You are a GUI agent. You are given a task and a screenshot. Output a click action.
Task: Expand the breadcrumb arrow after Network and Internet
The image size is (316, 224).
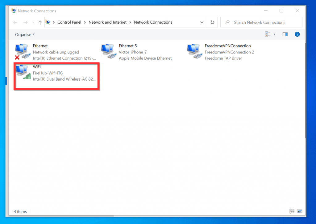click(130, 22)
